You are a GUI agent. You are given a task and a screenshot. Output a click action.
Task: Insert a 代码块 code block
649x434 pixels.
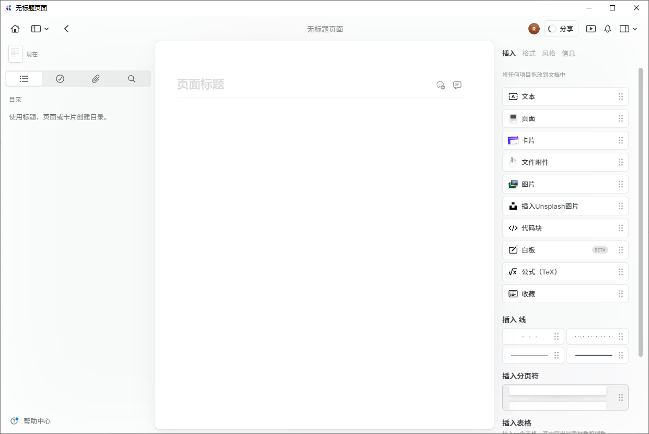(x=565, y=228)
